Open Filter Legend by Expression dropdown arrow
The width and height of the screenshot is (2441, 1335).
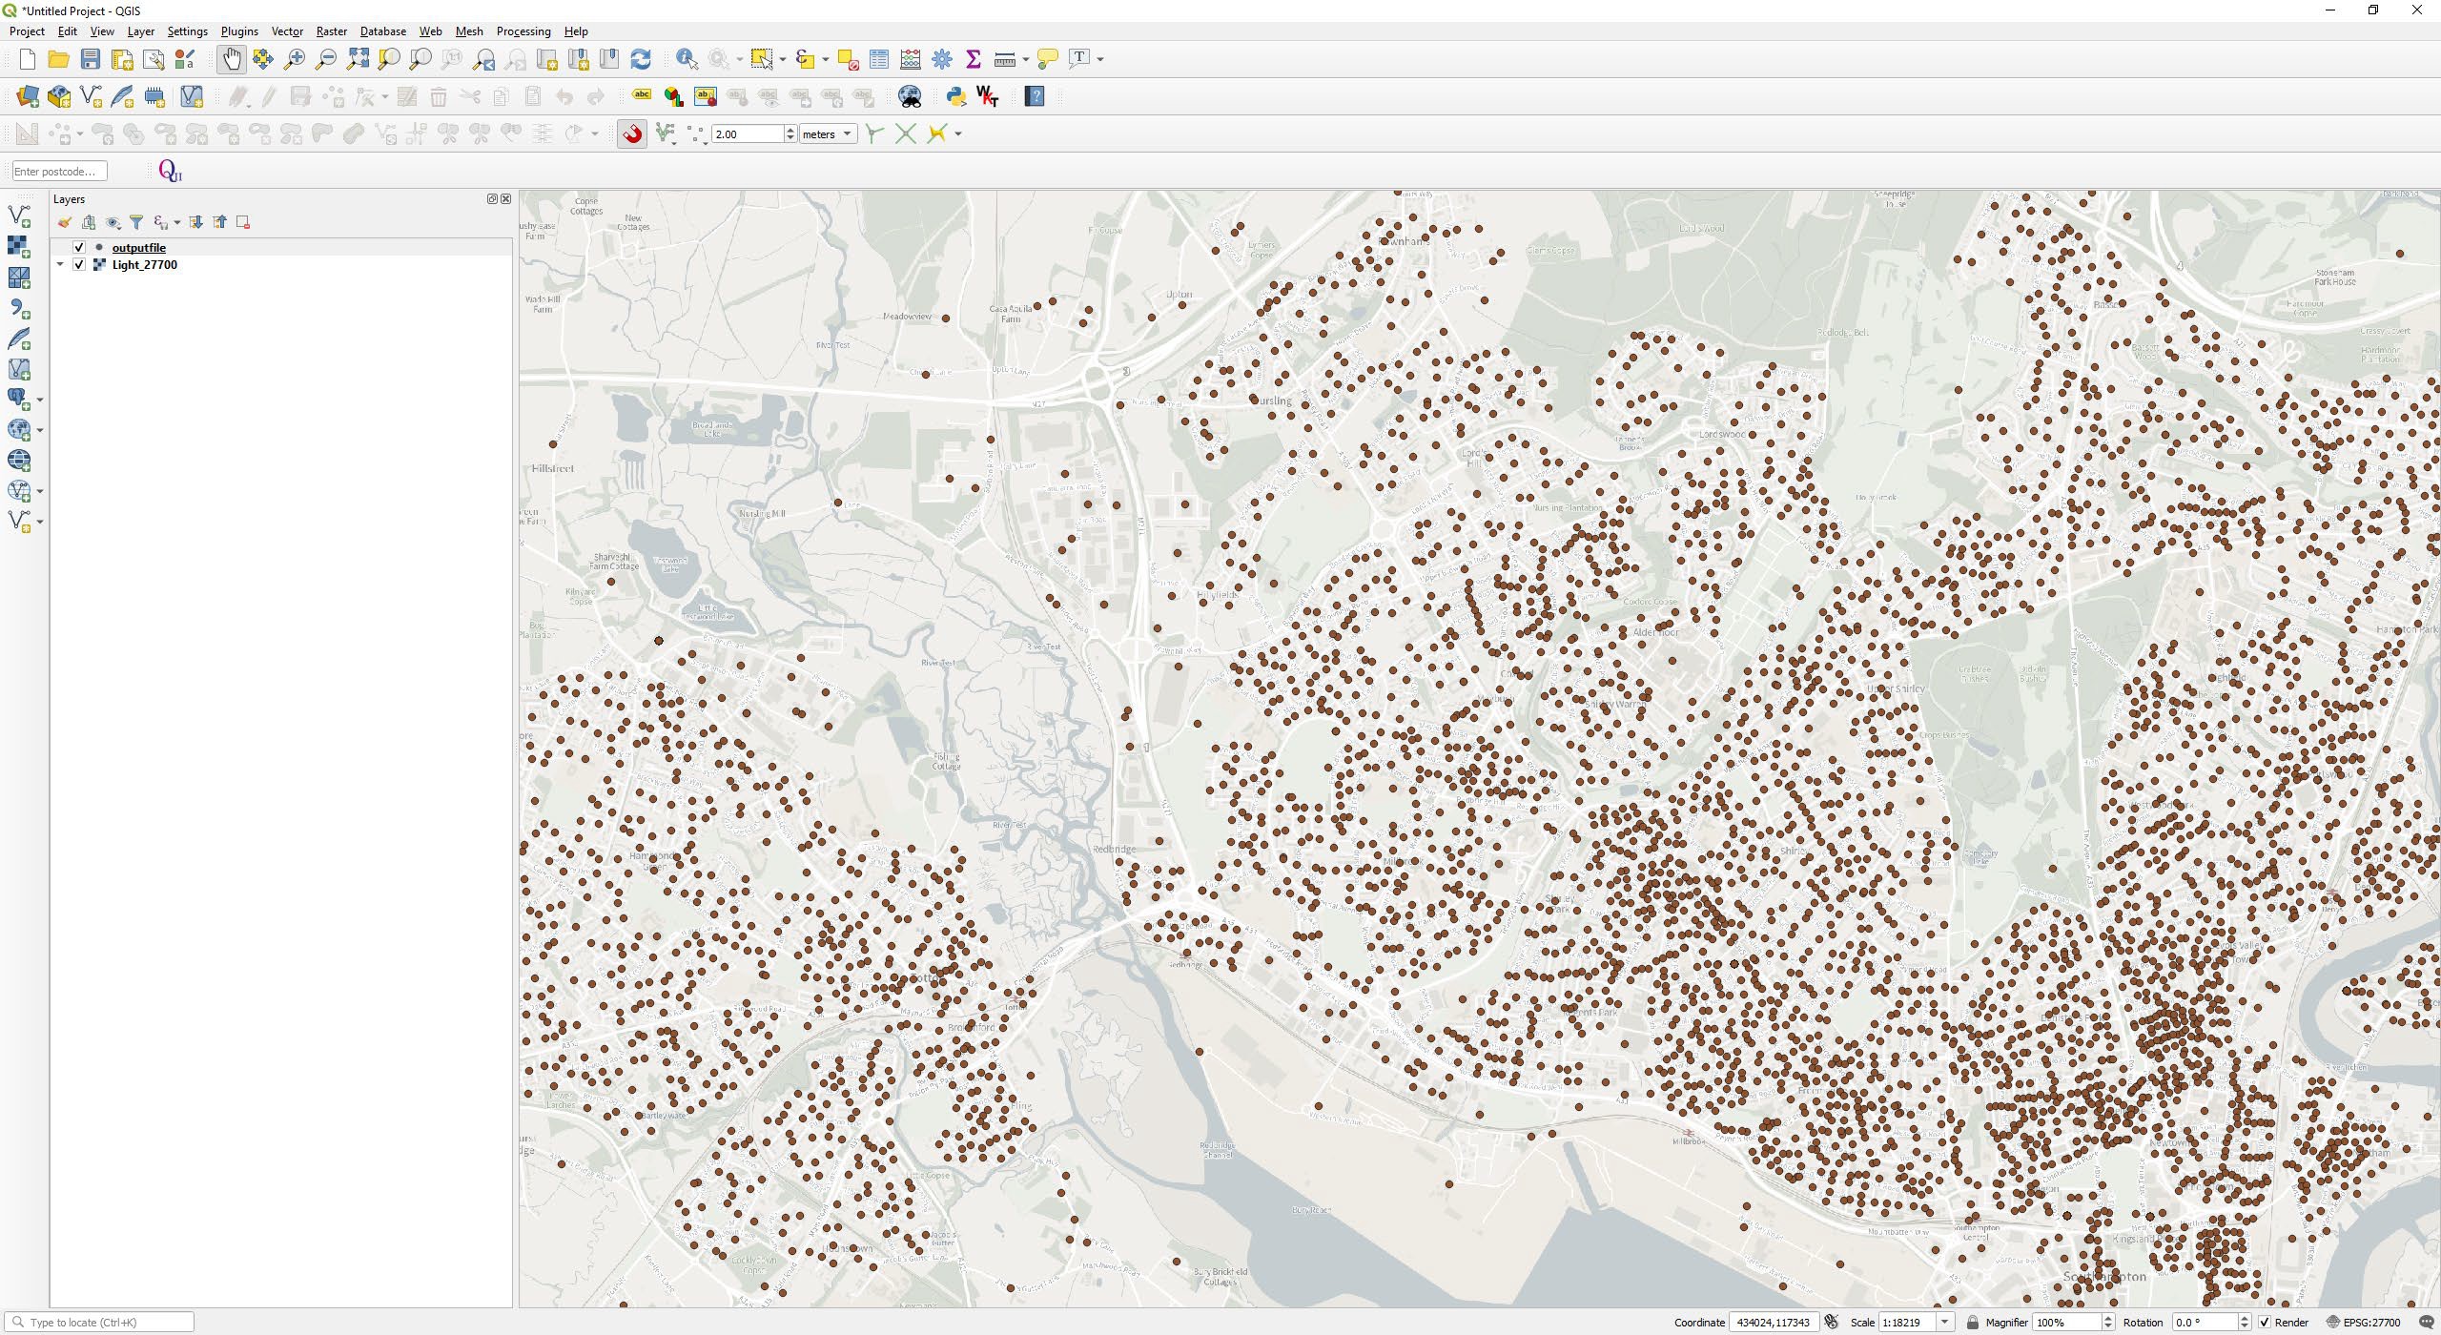[177, 222]
